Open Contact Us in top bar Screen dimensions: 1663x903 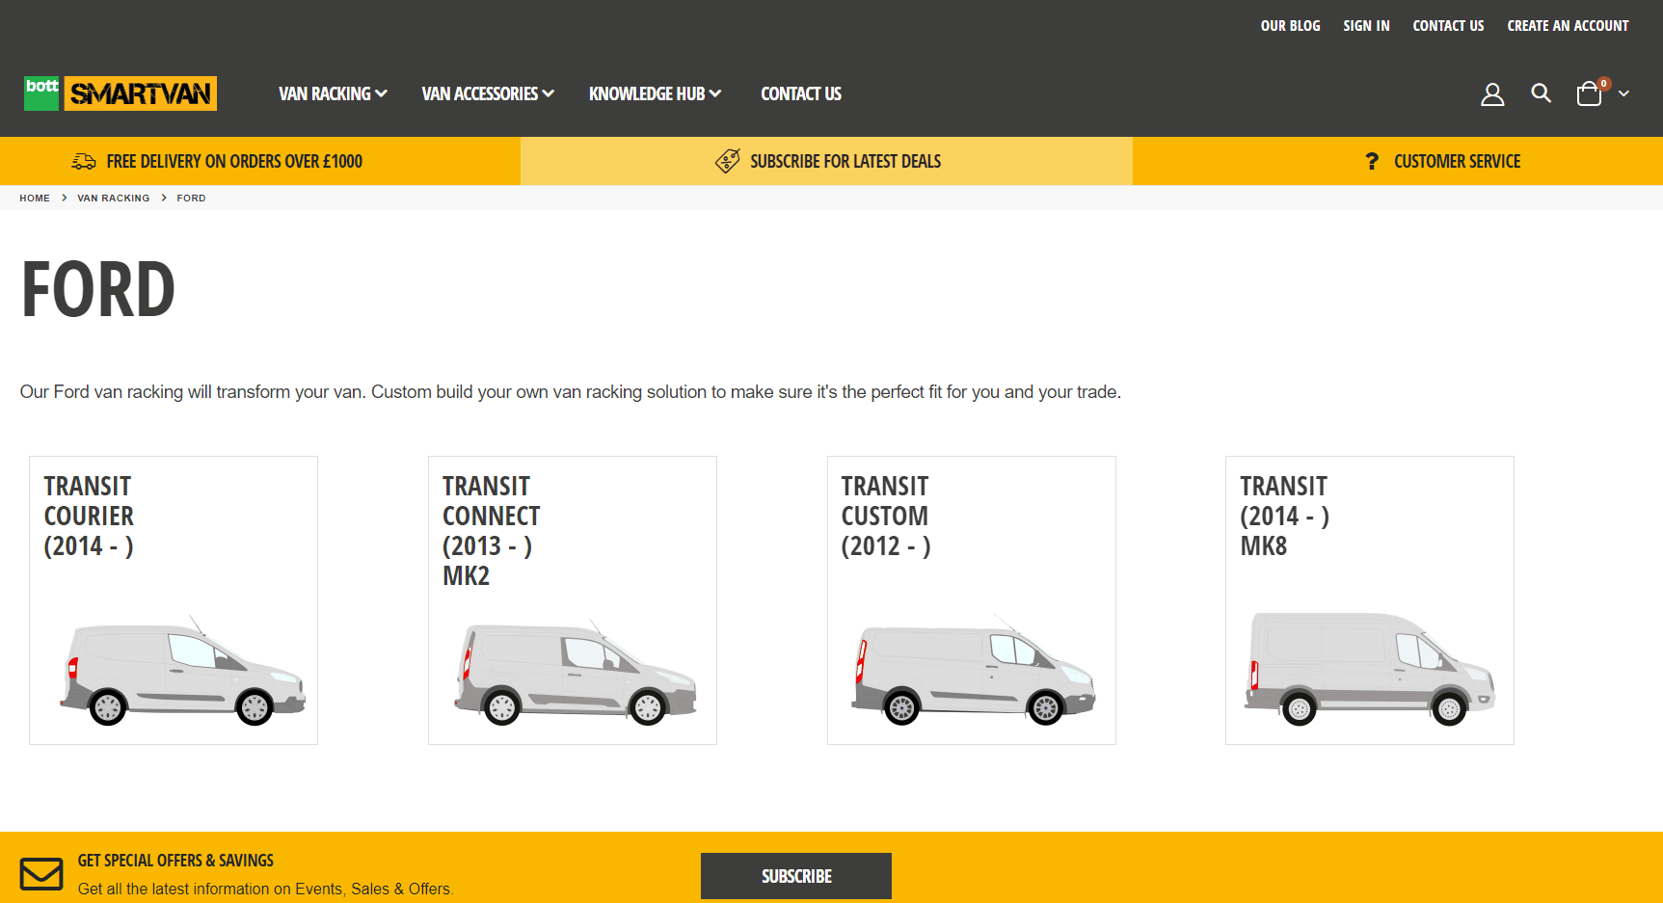coord(1448,26)
